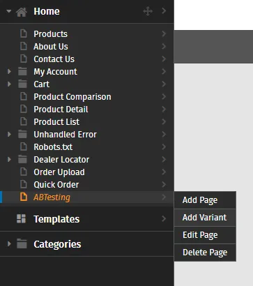Open chevron menu for Product List row
The height and width of the screenshot is (286, 253).
[x=164, y=121]
